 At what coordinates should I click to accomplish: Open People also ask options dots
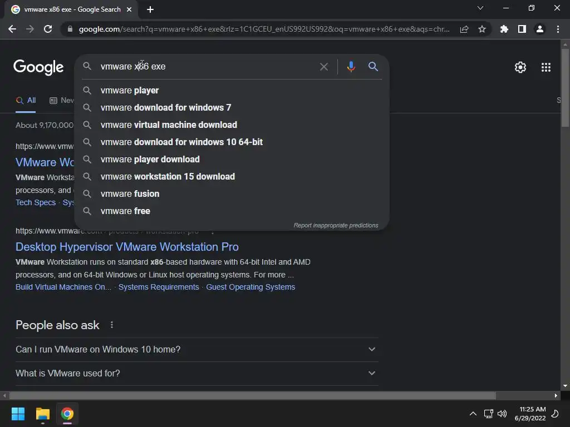point(111,325)
